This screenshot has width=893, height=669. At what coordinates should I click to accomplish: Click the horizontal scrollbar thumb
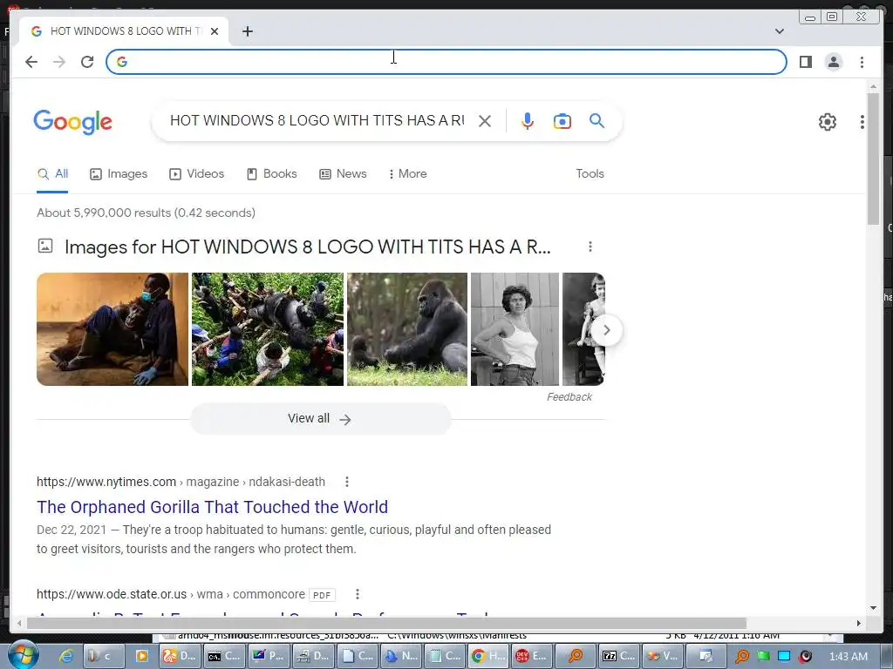pyautogui.click(x=386, y=624)
